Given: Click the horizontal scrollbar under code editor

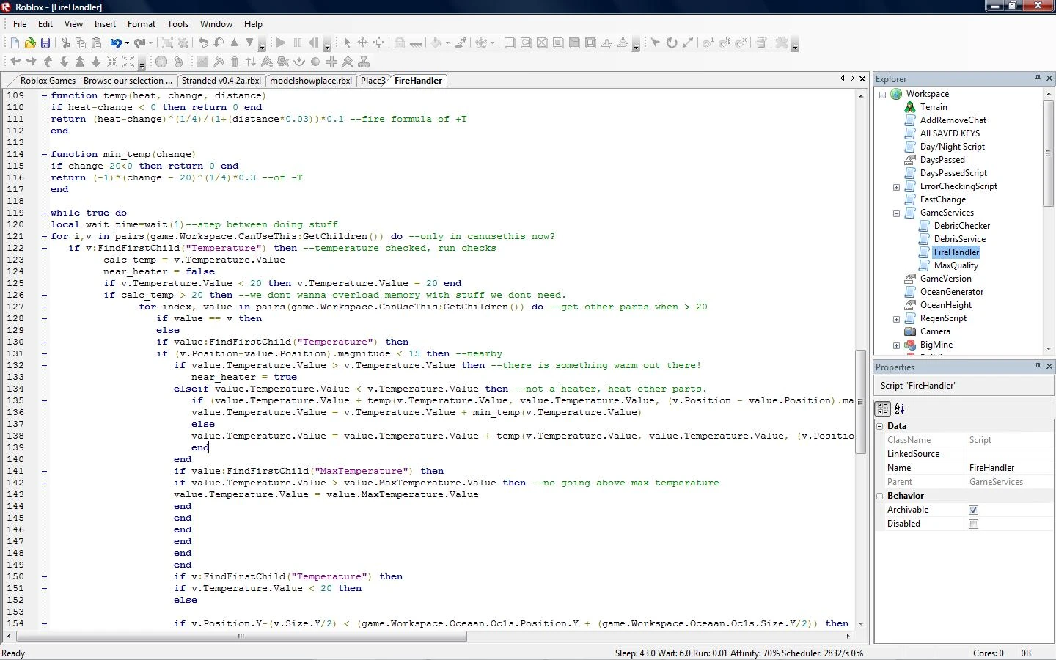Looking at the screenshot, I should (x=241, y=637).
